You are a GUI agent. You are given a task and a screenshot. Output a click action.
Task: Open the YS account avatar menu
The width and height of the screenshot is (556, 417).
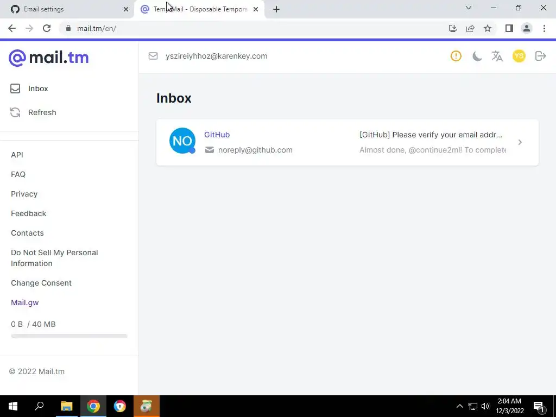tap(519, 56)
